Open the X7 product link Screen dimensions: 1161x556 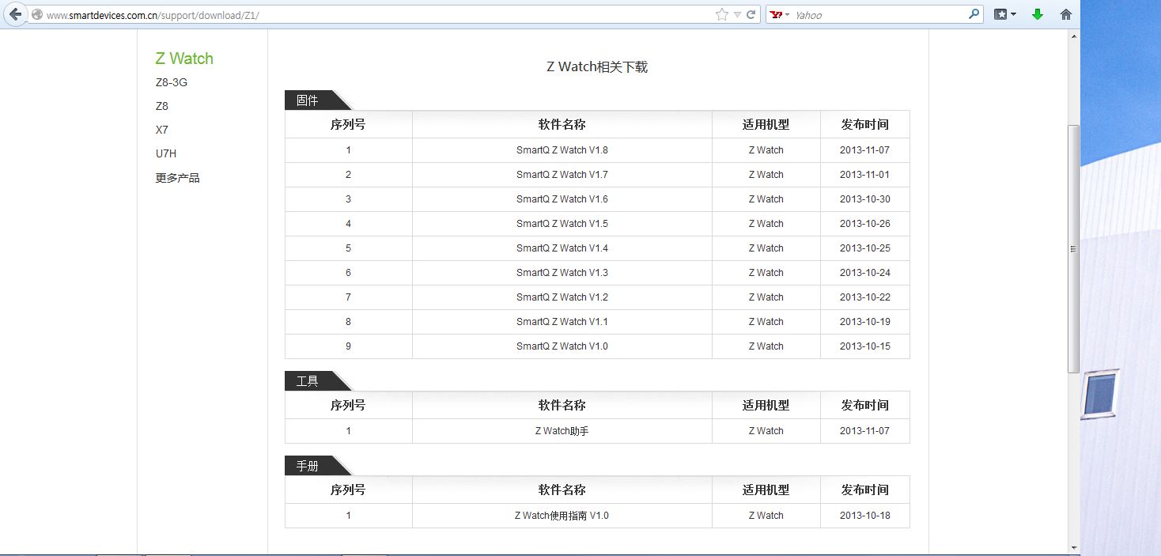point(162,130)
